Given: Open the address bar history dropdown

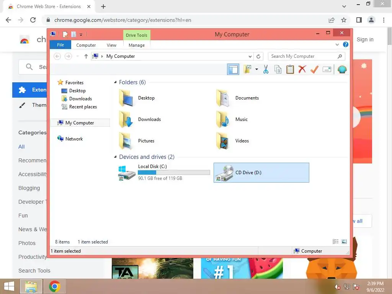Looking at the screenshot, I should [x=250, y=56].
